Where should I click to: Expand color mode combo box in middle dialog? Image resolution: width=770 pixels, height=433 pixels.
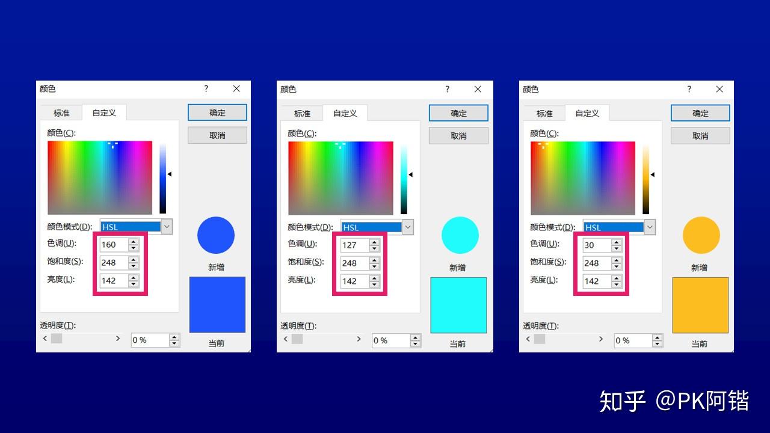408,227
